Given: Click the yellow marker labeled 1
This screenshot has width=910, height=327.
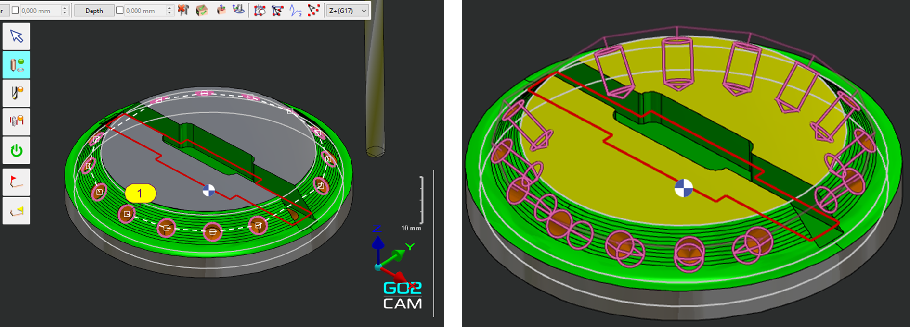Looking at the screenshot, I should click(x=140, y=194).
